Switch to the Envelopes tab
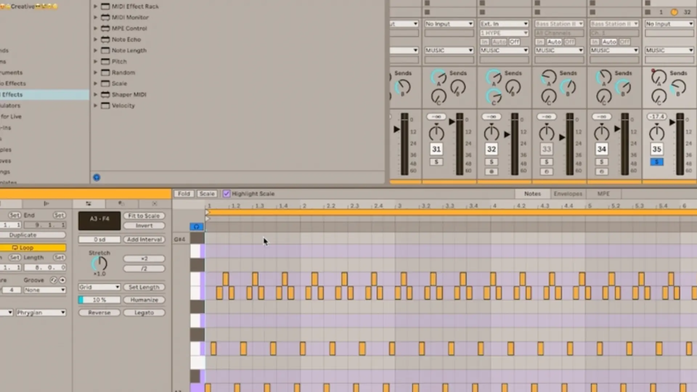 568,194
